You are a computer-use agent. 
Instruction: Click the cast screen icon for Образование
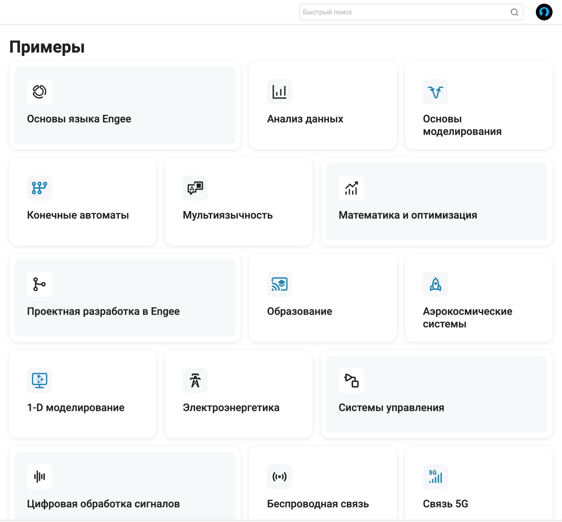click(x=279, y=284)
